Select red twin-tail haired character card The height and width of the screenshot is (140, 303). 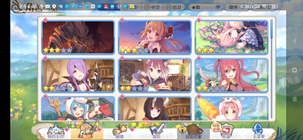pos(231,75)
